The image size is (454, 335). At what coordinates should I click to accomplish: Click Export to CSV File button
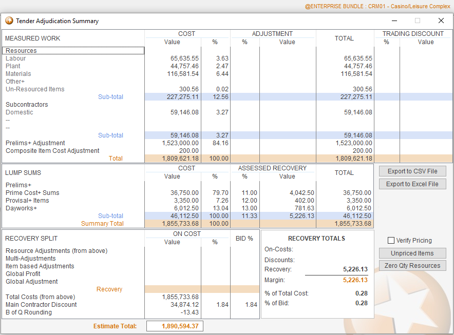click(412, 171)
